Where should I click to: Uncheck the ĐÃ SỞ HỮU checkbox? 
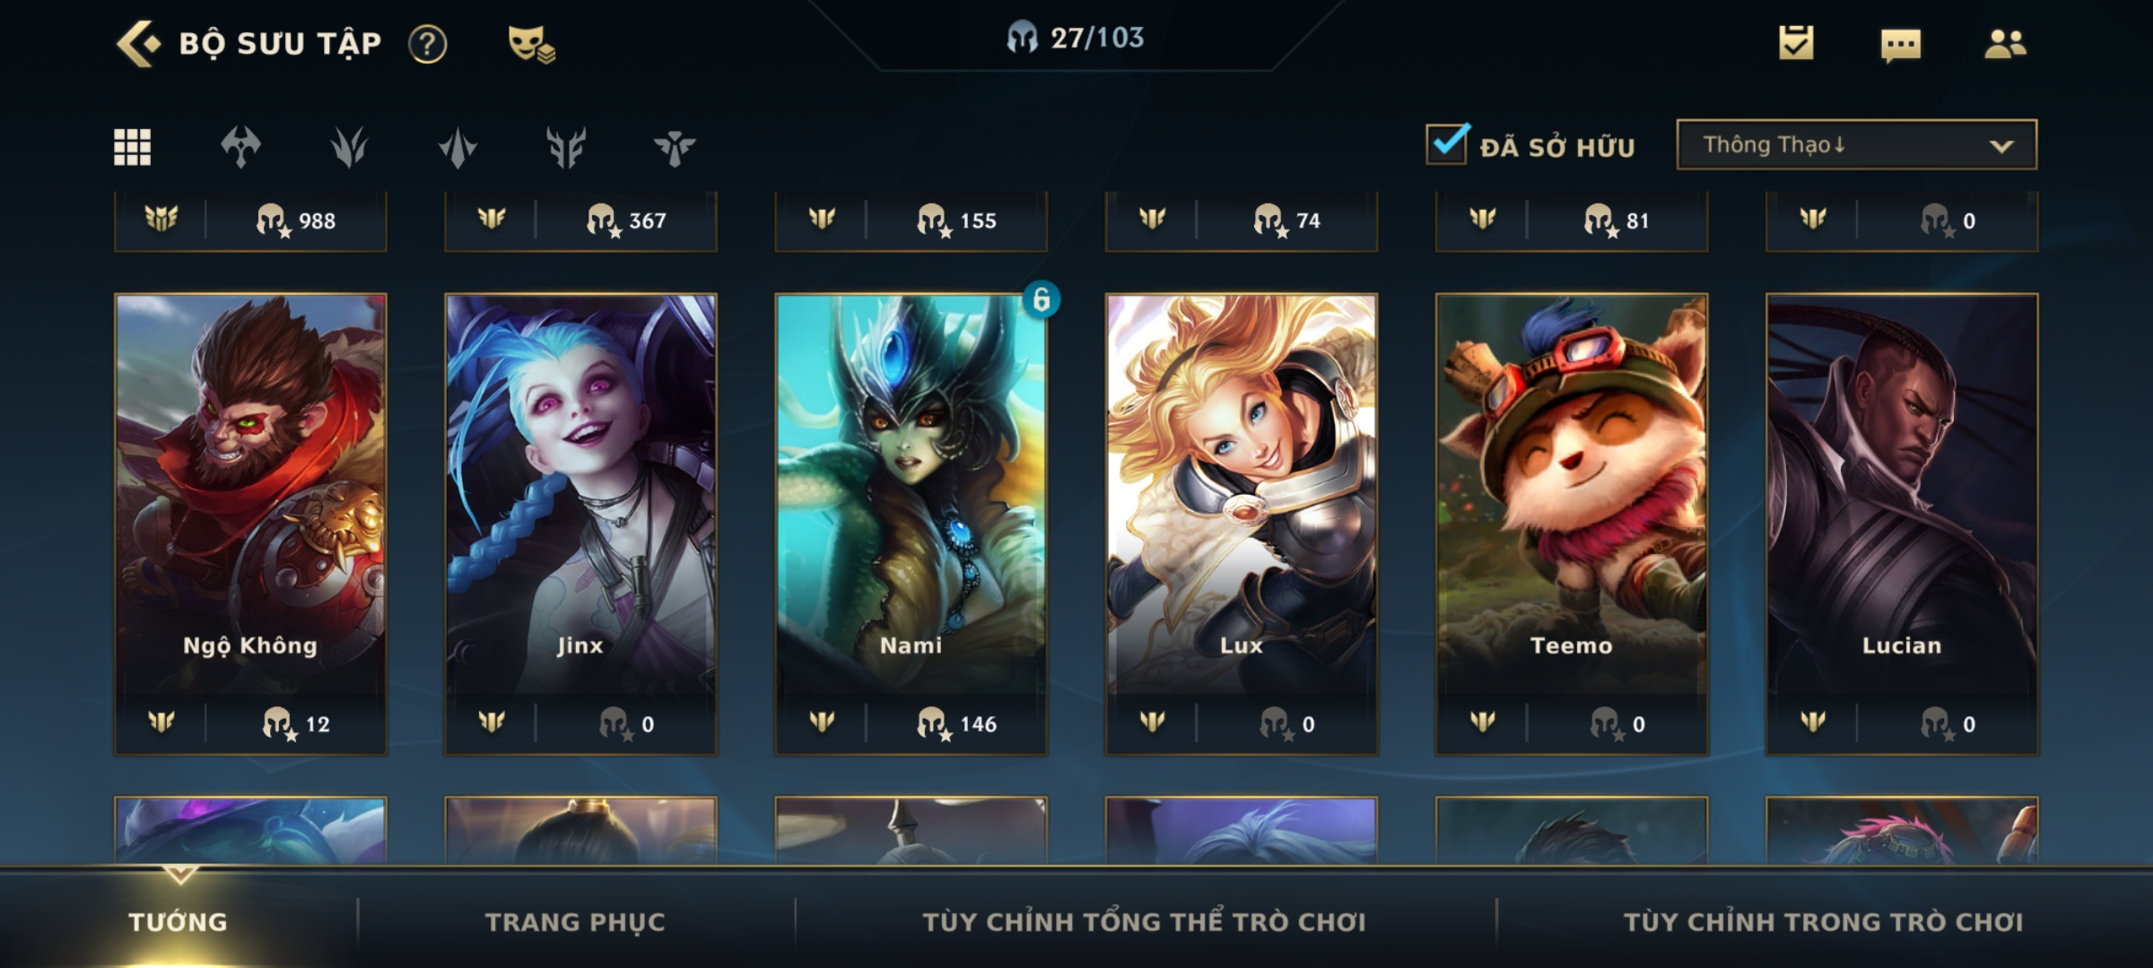[x=1447, y=143]
